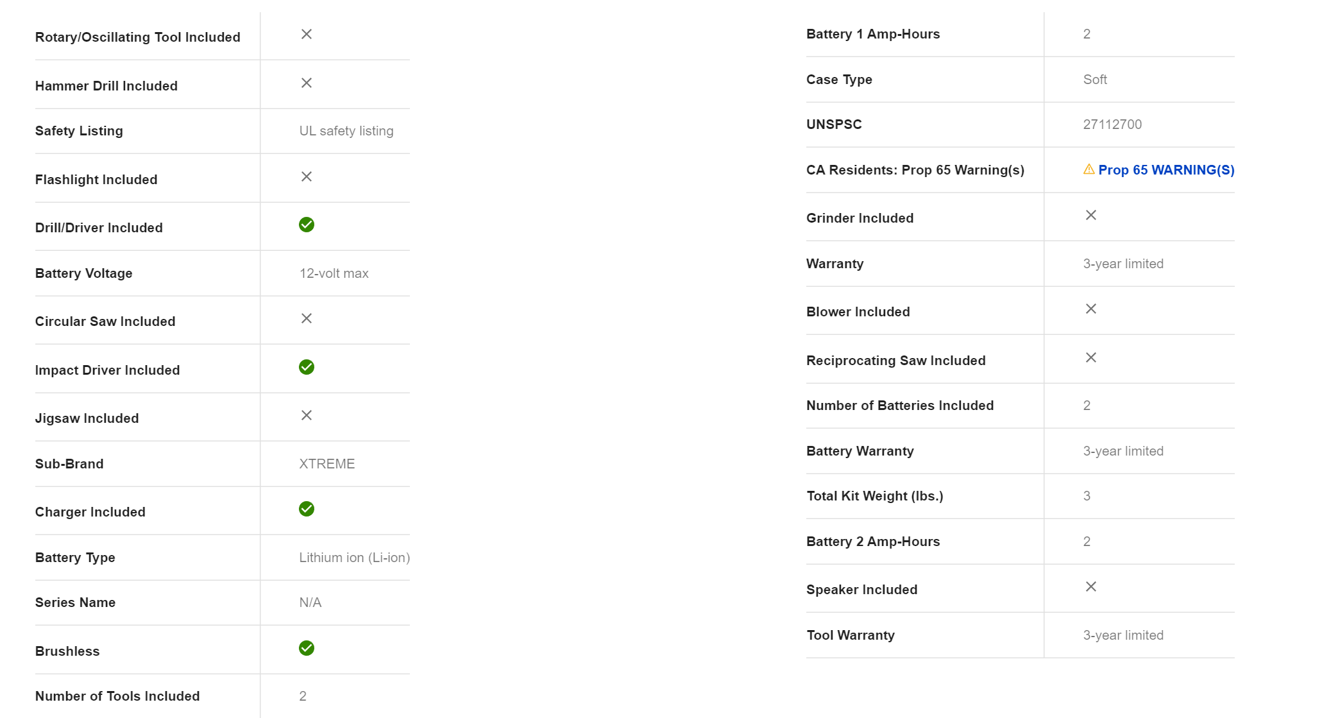Click the X icon for Circular Saw Included
Image resolution: width=1322 pixels, height=718 pixels.
click(307, 318)
